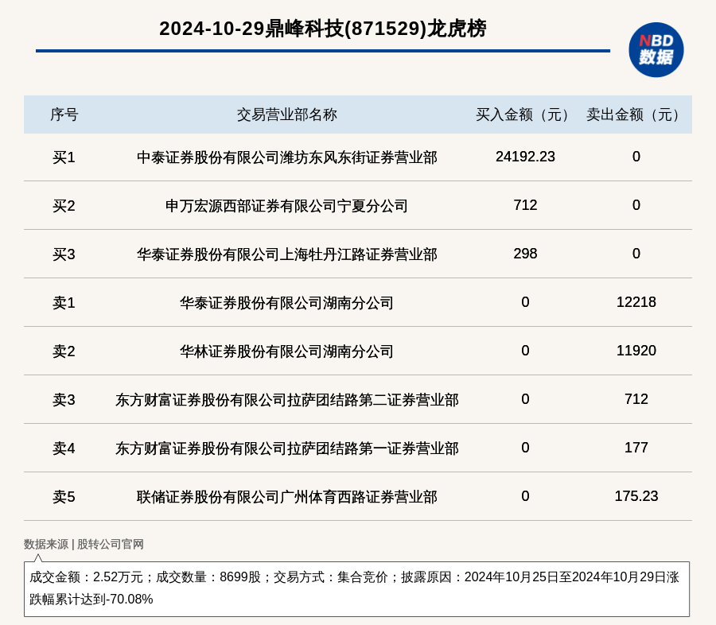Select 华泰证券股份有限公司上海牡丹江路证券营业部
The height and width of the screenshot is (625, 716).
pos(286,254)
